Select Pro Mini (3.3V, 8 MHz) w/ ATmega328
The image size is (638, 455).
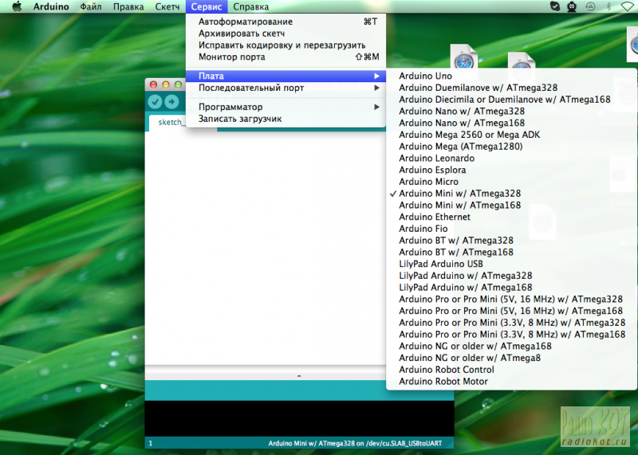click(511, 323)
